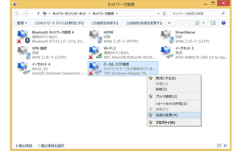Choose プロパティ(R) from context menu
Screen dimensions: 242x151
pos(165,123)
